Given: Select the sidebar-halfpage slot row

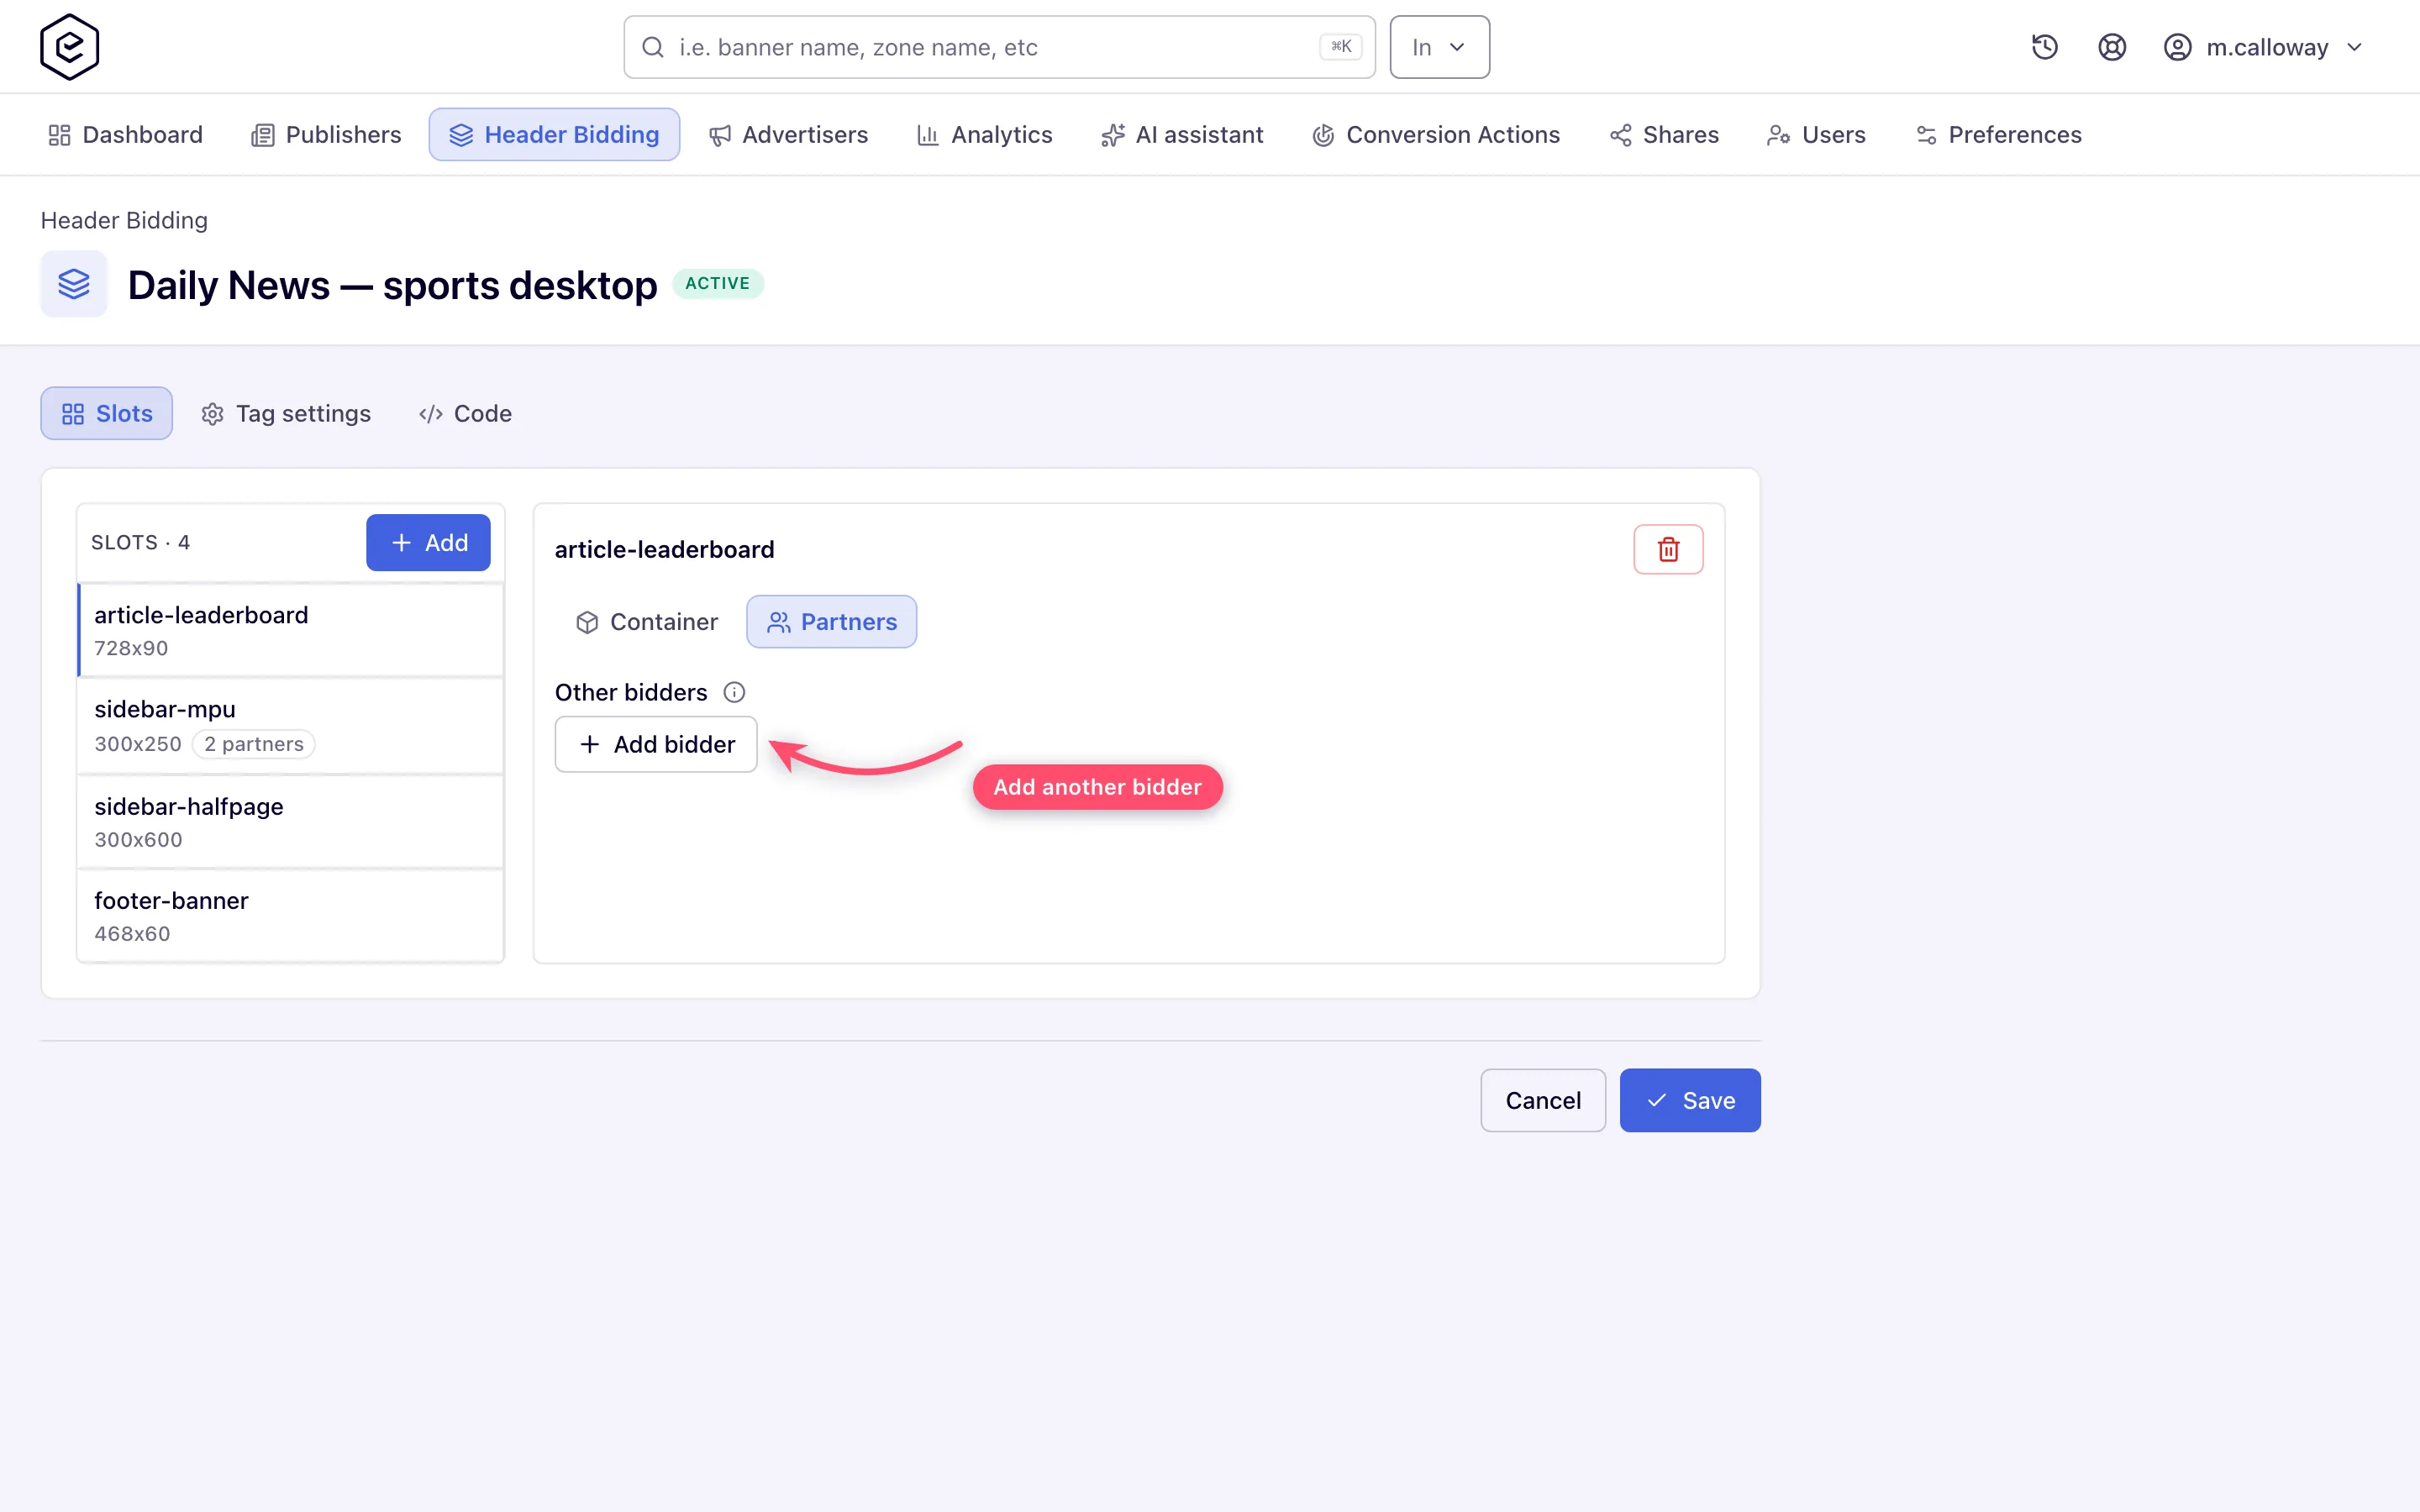Looking at the screenshot, I should 290,822.
